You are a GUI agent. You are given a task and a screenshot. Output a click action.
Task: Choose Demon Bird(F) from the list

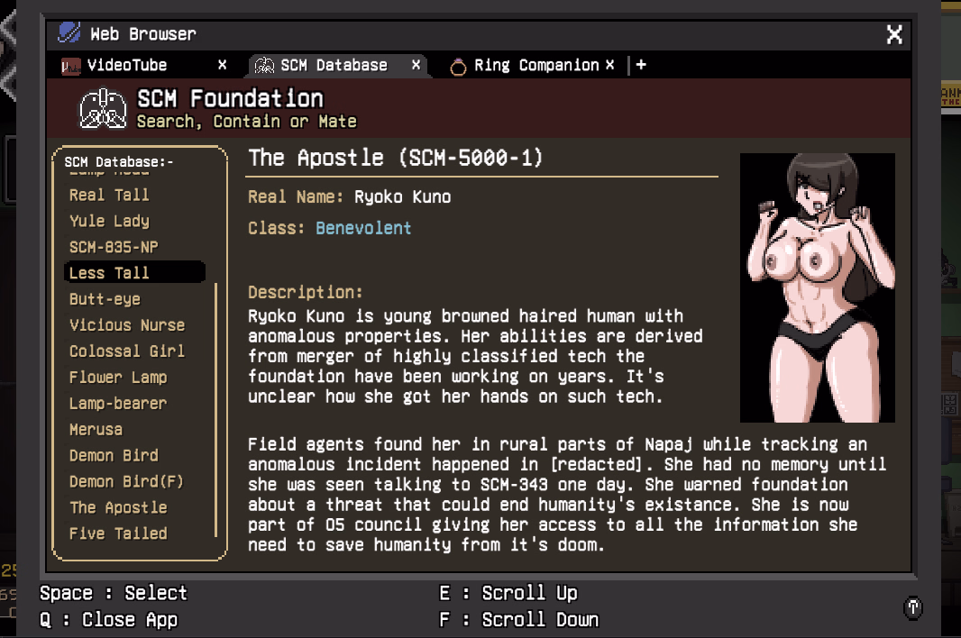coord(126,481)
